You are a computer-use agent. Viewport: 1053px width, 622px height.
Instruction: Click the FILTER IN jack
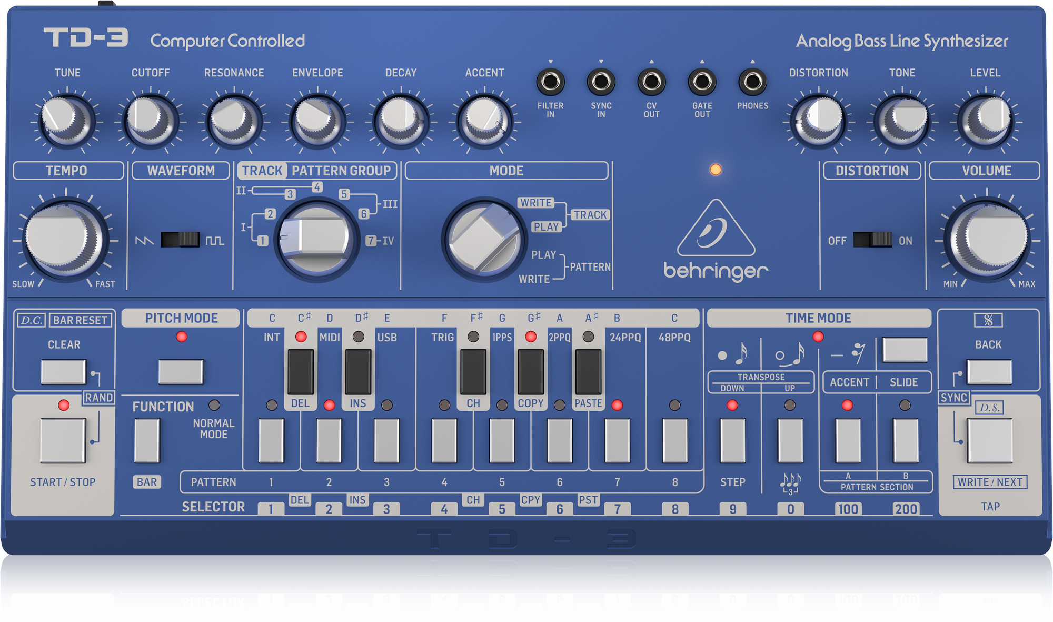550,82
